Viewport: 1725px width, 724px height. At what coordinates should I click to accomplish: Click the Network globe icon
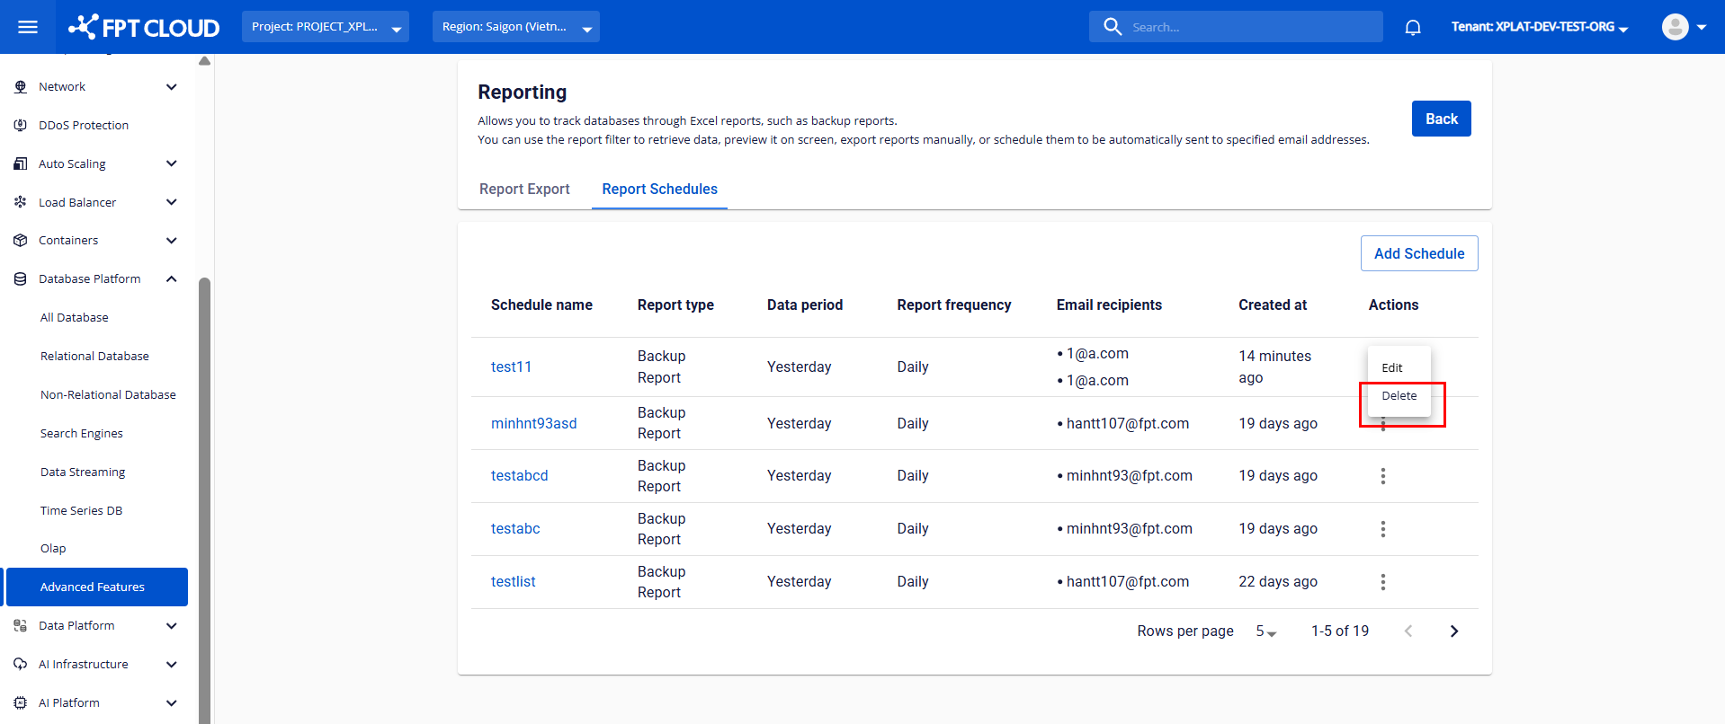[21, 87]
